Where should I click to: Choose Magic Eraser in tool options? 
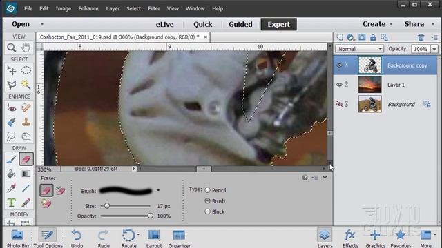46,203
